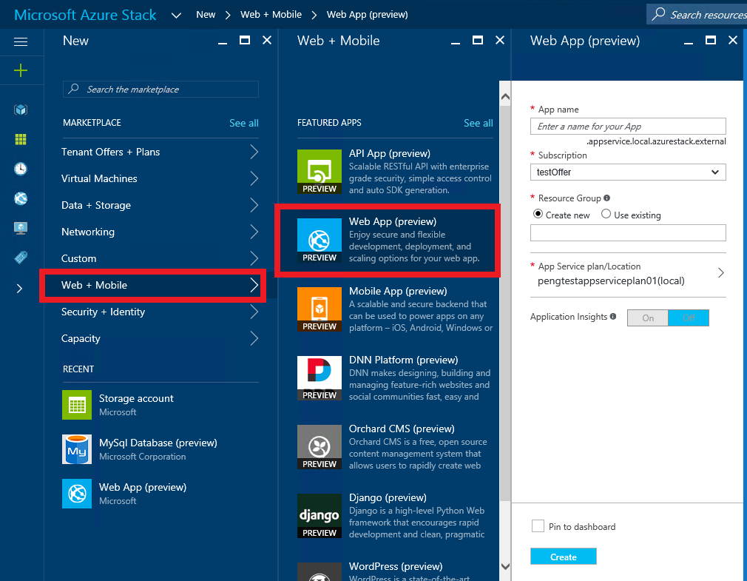Screen dimensions: 747x581
Task: Click the Mobile App (preview) icon
Action: 320,309
